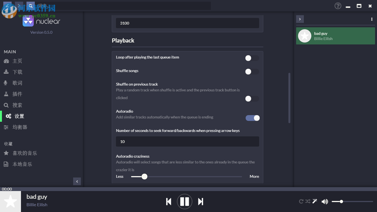Click the search text field at top
Screen dimensions: 377x212
123,6
